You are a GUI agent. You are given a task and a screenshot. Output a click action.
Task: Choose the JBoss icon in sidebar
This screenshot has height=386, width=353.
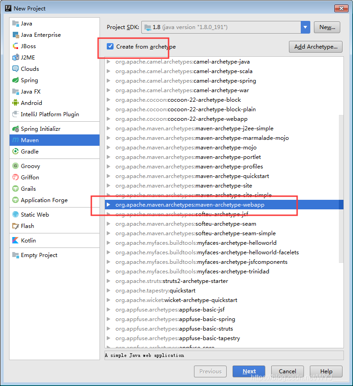tap(15, 46)
